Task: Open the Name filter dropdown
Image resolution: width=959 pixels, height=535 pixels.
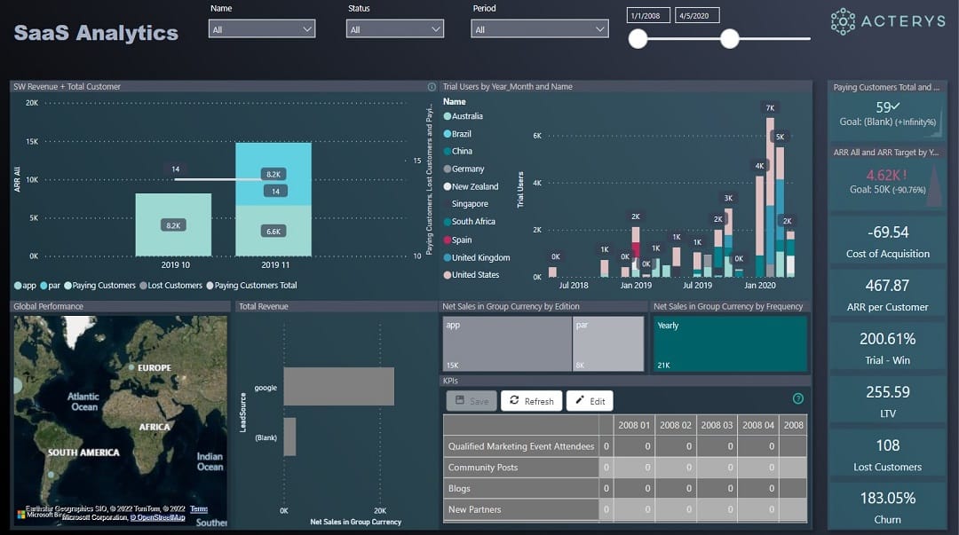Action: (262, 29)
